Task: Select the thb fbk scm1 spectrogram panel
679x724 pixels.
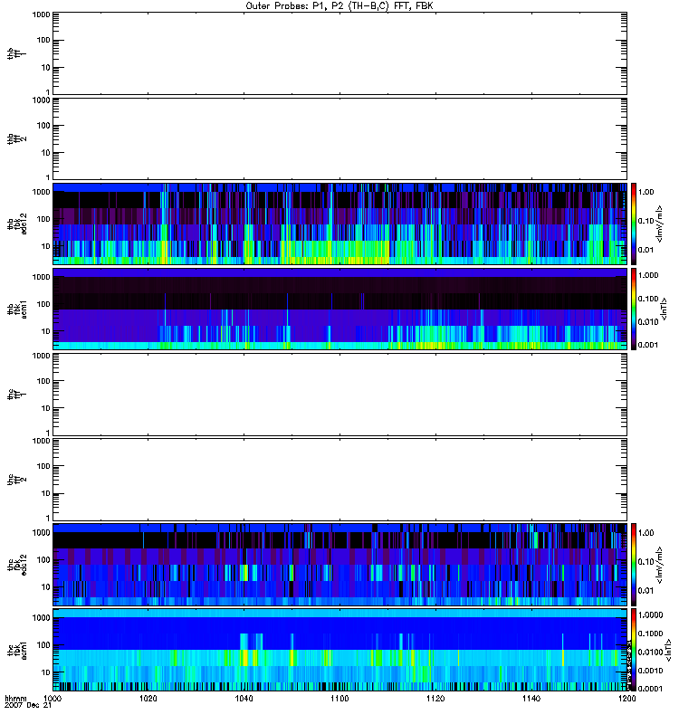Action: click(x=339, y=309)
